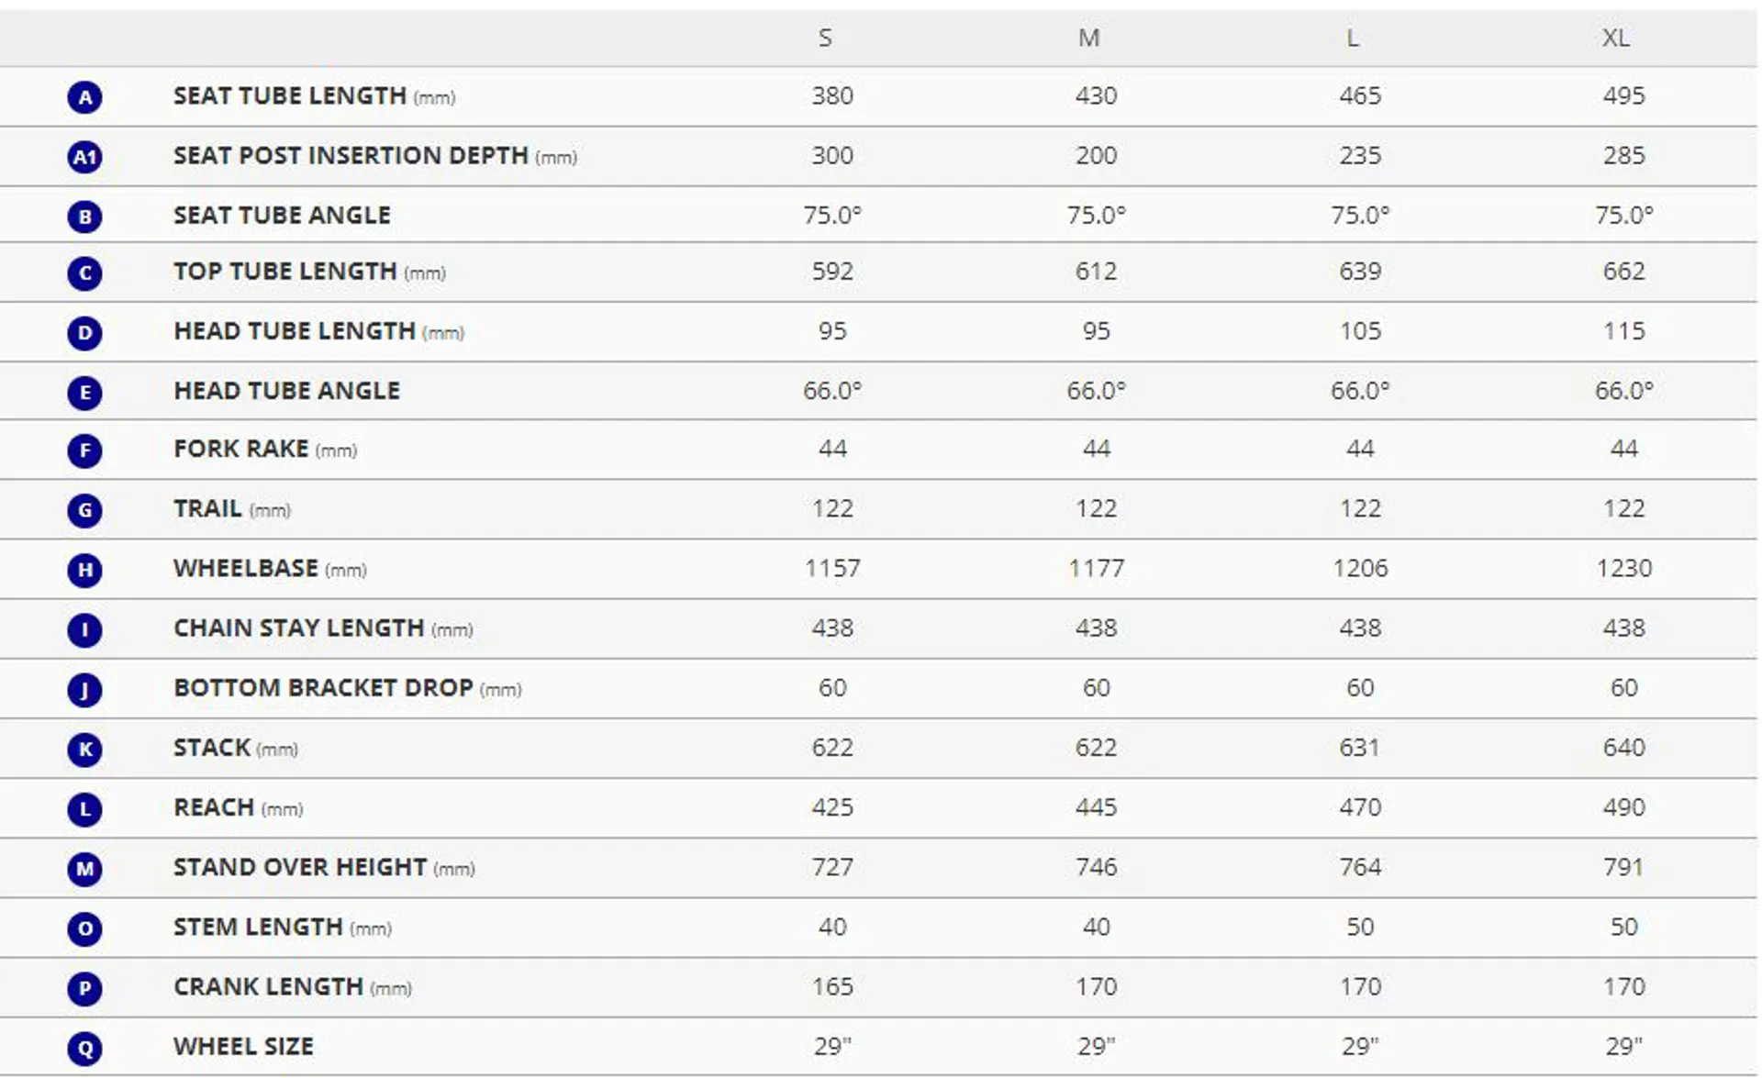Screen dimensions: 1762x1078
Task: Select the P icon beside Crank Length
Action: click(x=84, y=988)
